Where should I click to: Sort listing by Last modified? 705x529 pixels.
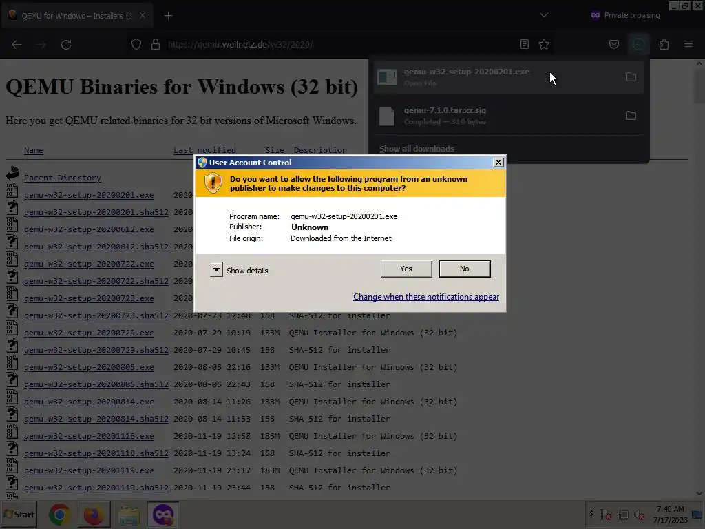pyautogui.click(x=204, y=150)
